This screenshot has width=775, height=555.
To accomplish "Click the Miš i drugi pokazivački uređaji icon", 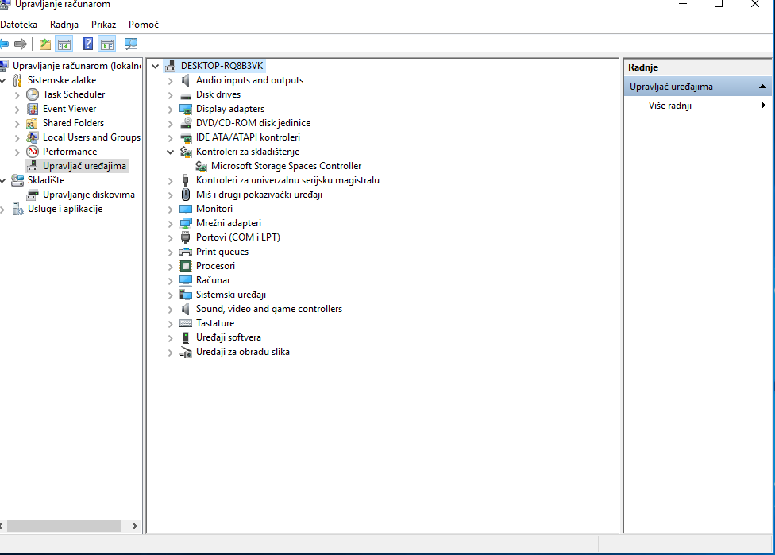I will click(x=186, y=195).
